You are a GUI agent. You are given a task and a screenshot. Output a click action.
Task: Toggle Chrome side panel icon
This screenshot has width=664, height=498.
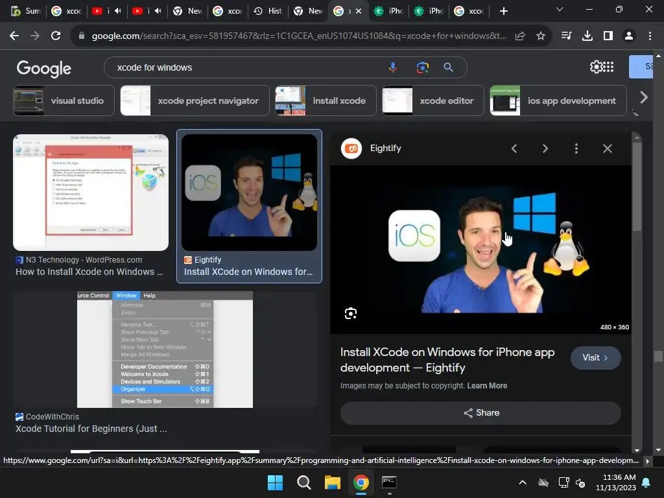[x=608, y=36]
